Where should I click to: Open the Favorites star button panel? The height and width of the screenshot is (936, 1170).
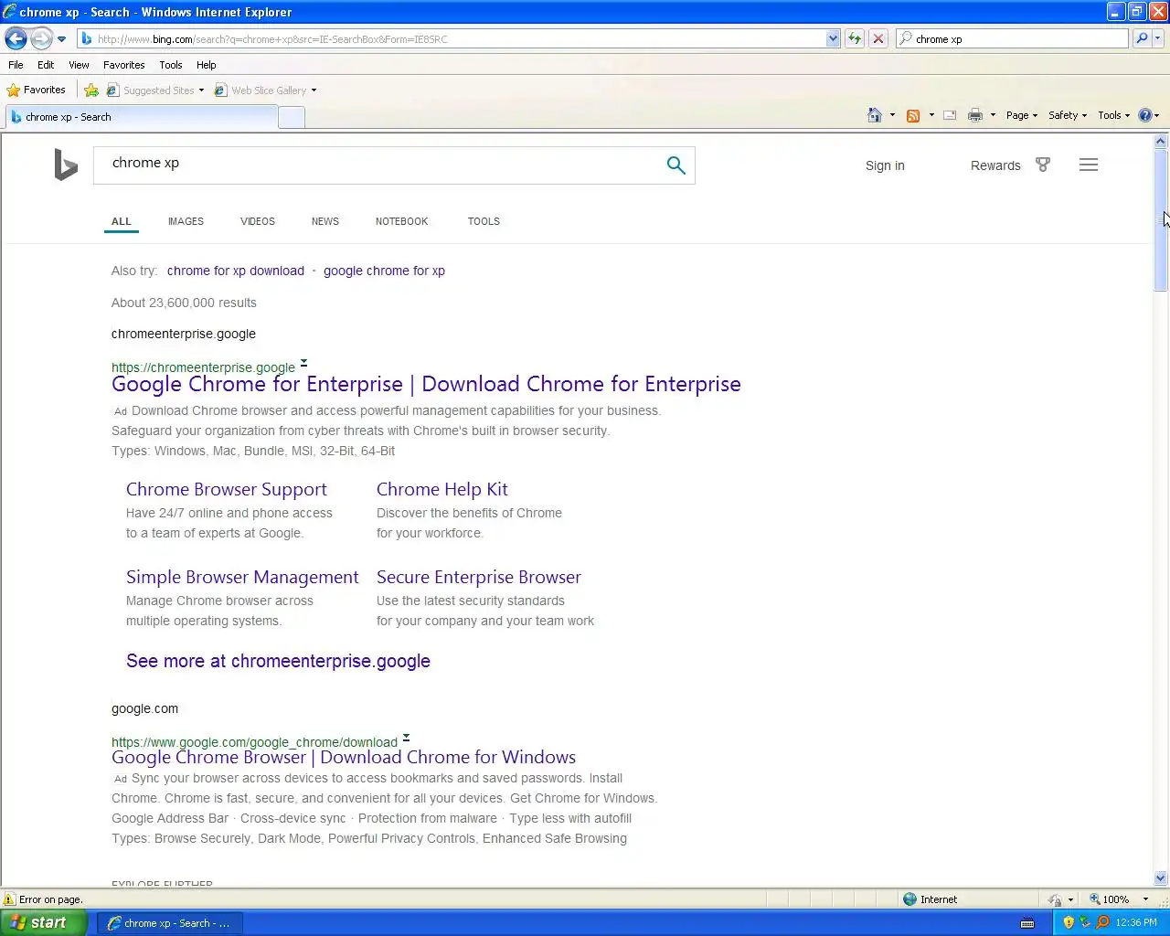[37, 90]
